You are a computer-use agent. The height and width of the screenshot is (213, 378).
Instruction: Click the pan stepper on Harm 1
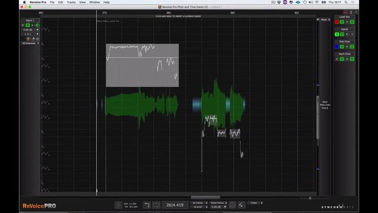pos(37,34)
